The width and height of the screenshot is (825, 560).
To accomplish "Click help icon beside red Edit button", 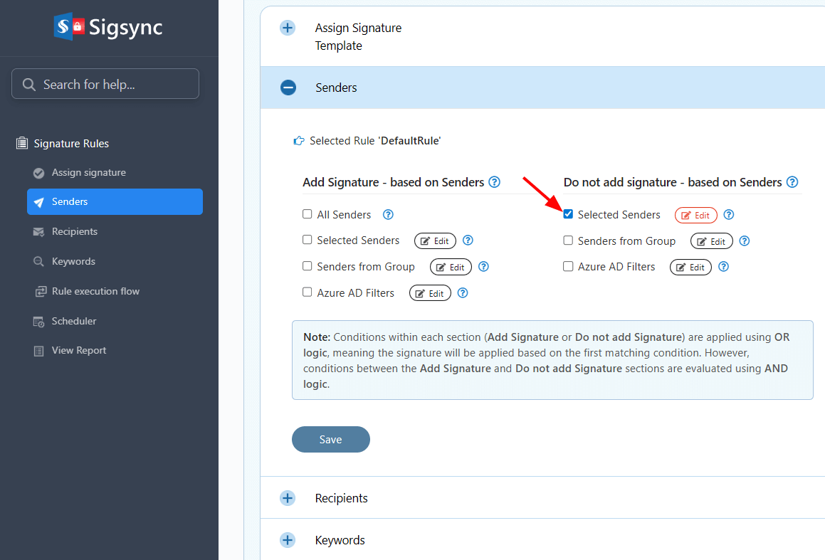I will point(728,215).
